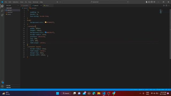The height and width of the screenshot is (96, 171).
Task: Click the UTF-8 encoding status item
Action: click(147, 90)
